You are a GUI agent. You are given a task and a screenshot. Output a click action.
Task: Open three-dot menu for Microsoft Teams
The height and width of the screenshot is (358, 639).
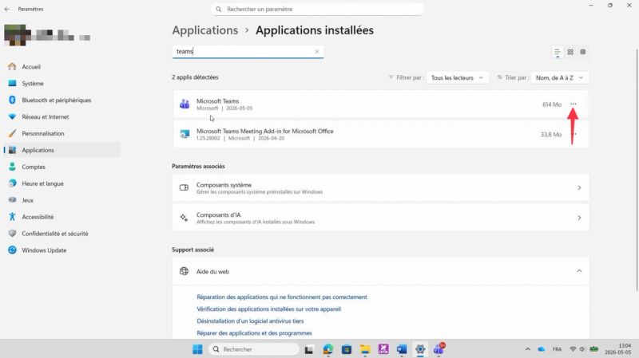point(574,104)
